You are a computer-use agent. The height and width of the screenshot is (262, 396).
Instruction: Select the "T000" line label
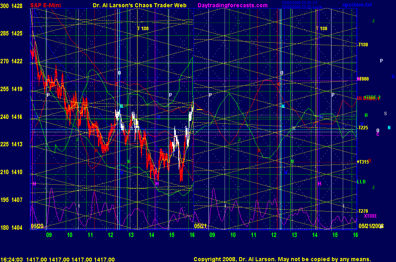[363, 79]
